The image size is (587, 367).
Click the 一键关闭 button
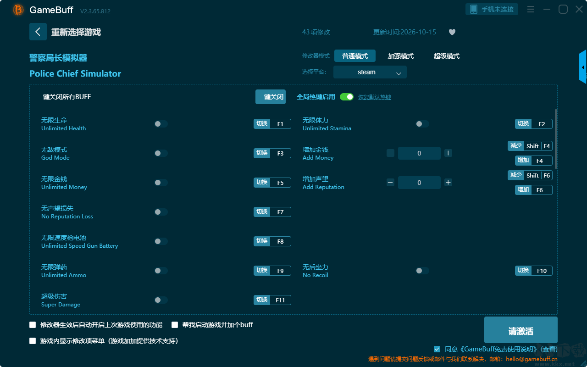(x=271, y=97)
